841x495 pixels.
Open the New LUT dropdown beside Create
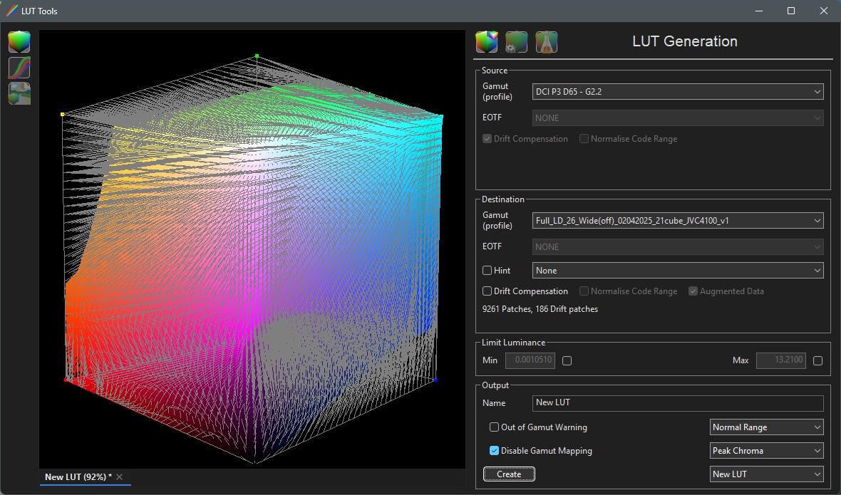click(x=766, y=474)
